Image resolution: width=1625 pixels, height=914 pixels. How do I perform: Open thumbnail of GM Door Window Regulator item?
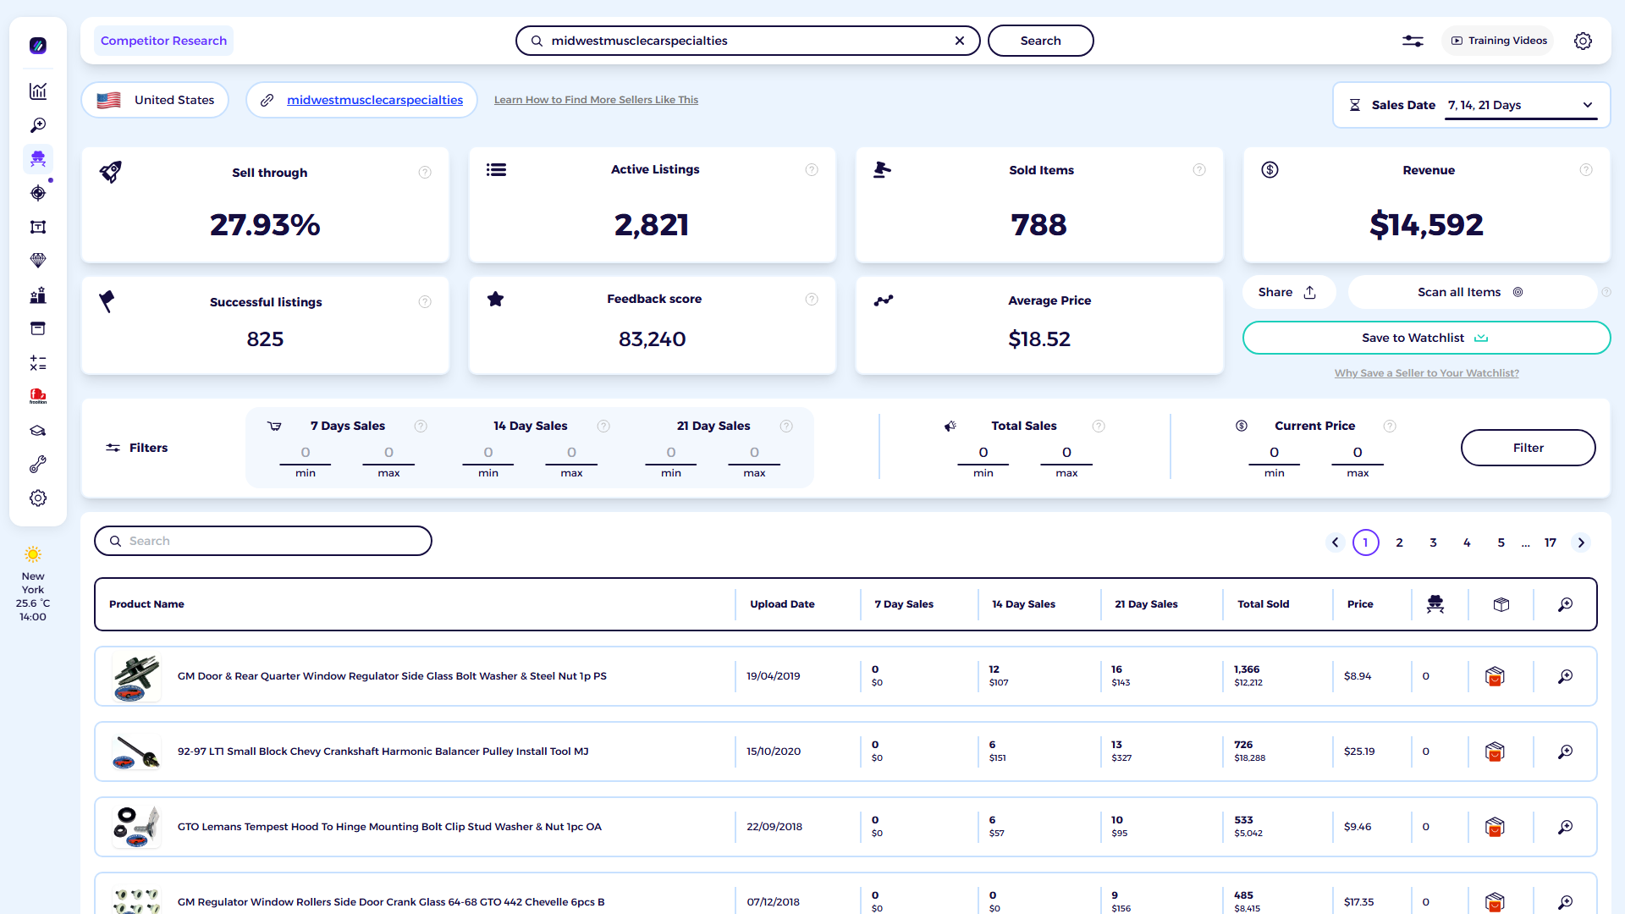(136, 676)
